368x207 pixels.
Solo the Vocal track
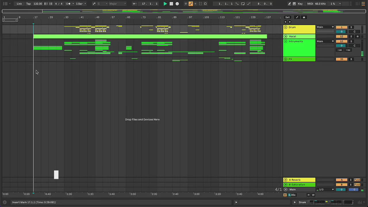(x=351, y=37)
